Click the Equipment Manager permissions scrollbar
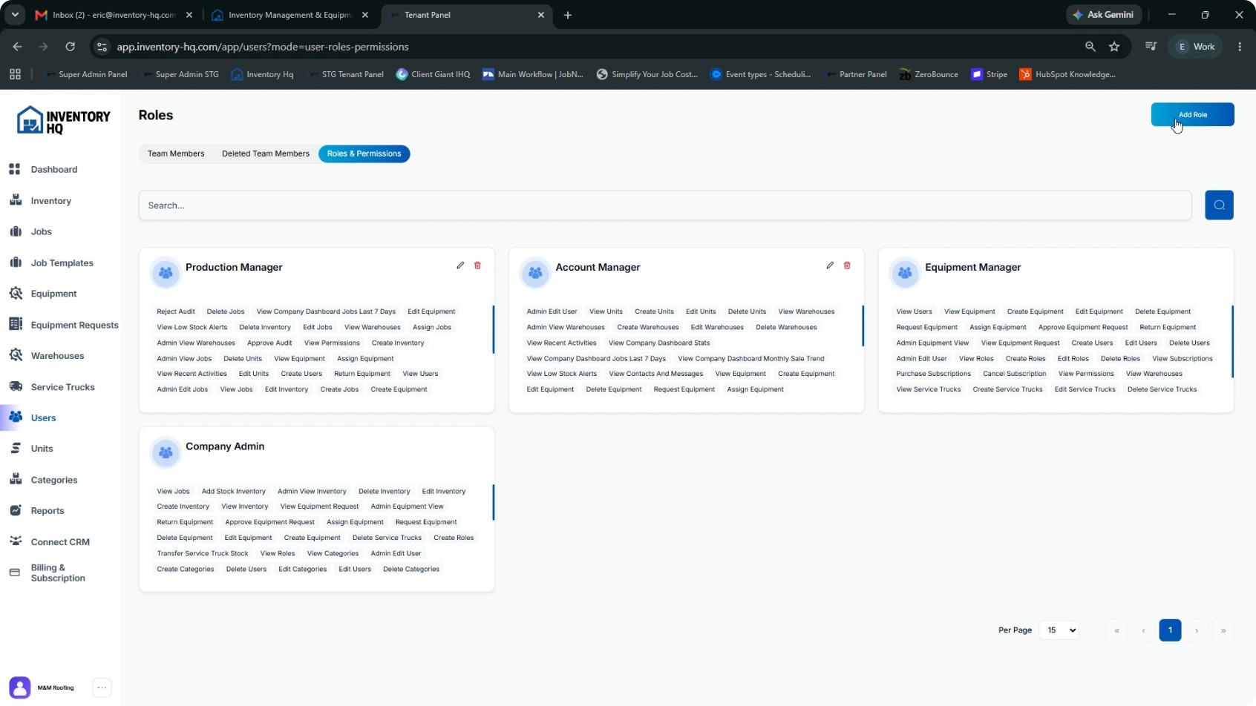1256x706 pixels. tap(1232, 341)
